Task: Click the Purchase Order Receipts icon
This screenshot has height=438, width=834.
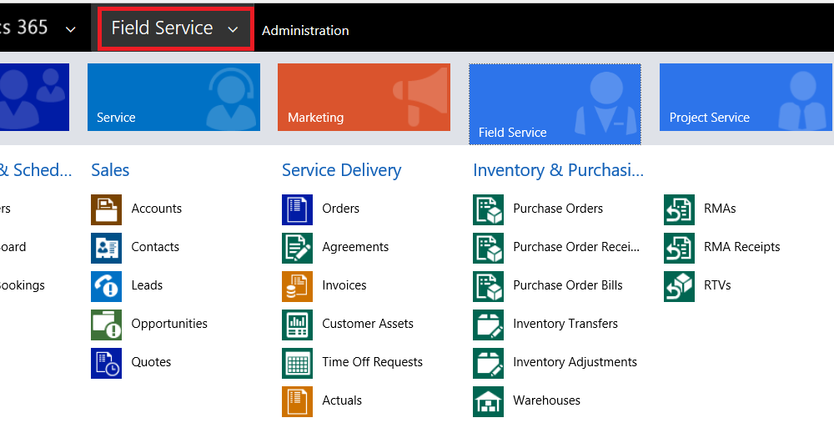Action: [x=488, y=248]
